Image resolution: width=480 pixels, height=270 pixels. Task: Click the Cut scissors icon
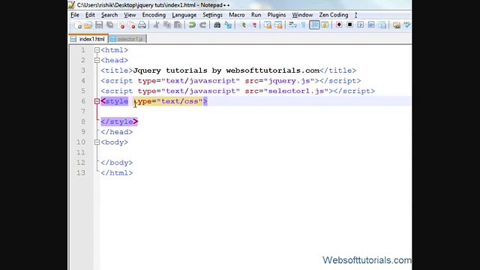pyautogui.click(x=156, y=25)
